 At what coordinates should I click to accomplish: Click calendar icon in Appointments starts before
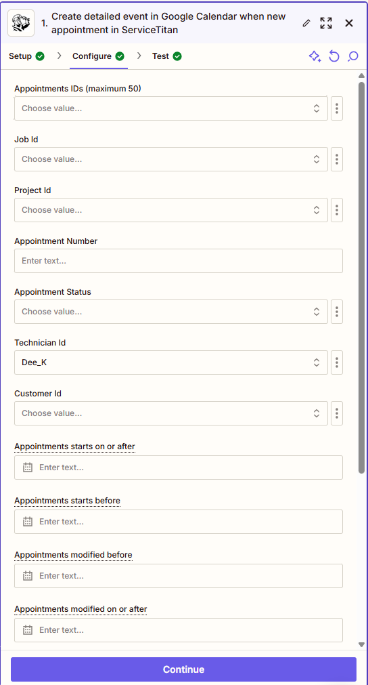[x=28, y=522]
